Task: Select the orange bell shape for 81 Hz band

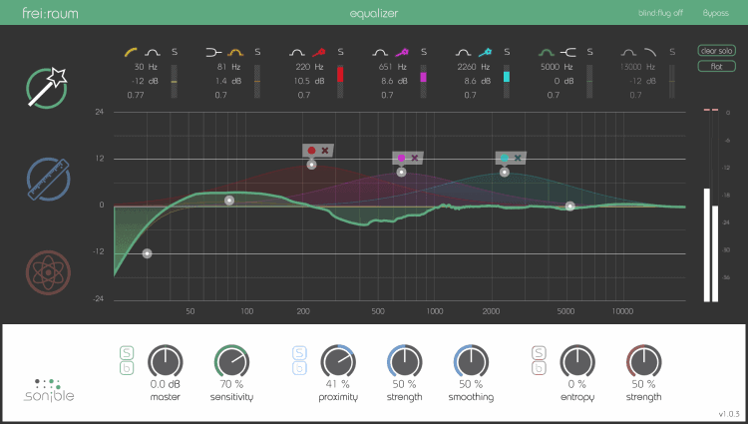Action: pos(235,52)
